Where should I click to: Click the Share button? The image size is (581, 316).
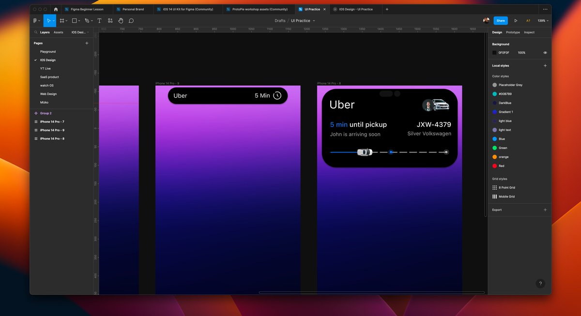coord(501,21)
